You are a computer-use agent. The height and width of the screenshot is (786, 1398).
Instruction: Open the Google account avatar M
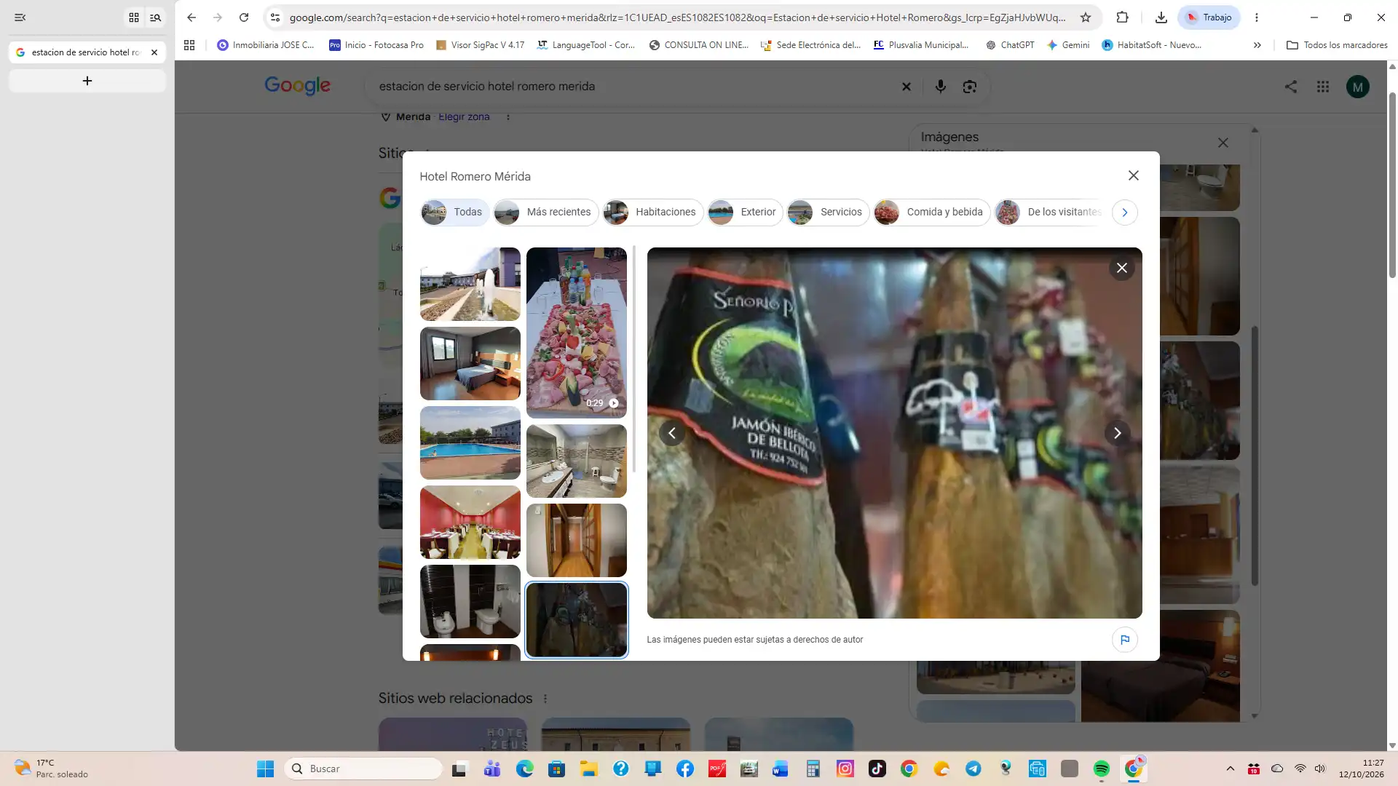1357,87
